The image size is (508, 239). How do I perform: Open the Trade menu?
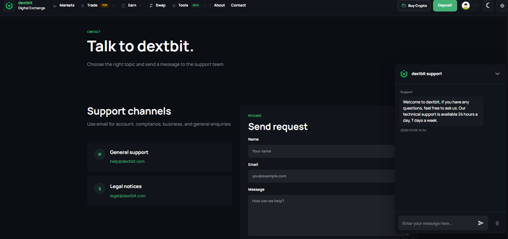(92, 5)
